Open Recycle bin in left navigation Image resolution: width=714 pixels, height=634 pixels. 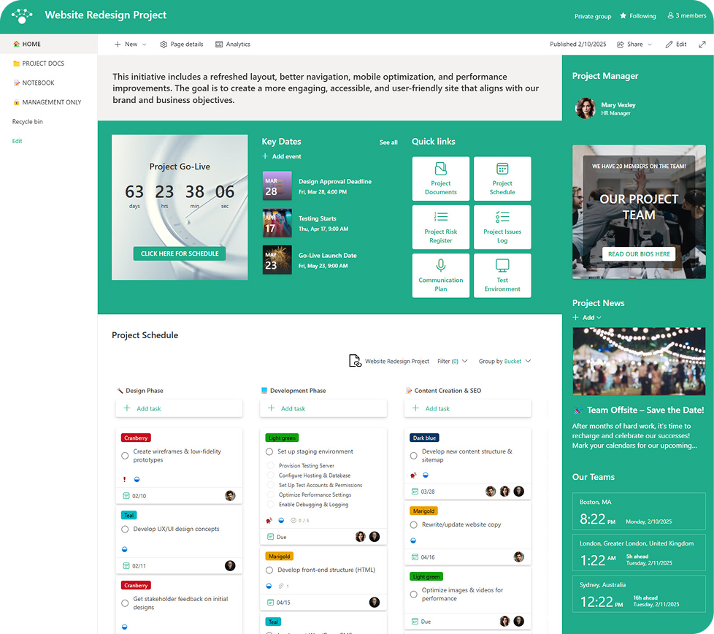pos(27,121)
